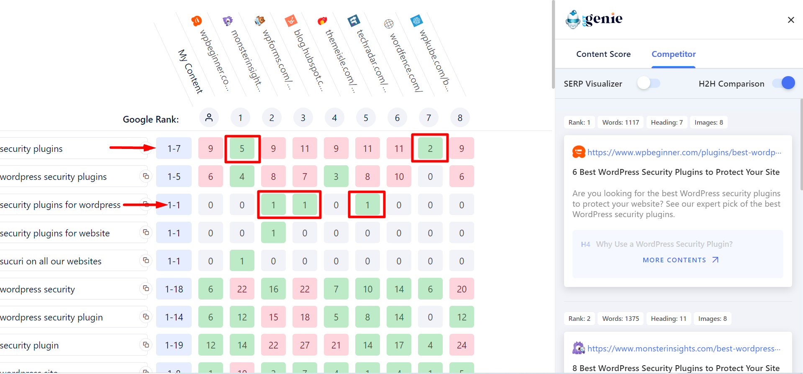The image size is (803, 374).
Task: Copy keyword 'wordpress security plugin' row
Action: [146, 317]
